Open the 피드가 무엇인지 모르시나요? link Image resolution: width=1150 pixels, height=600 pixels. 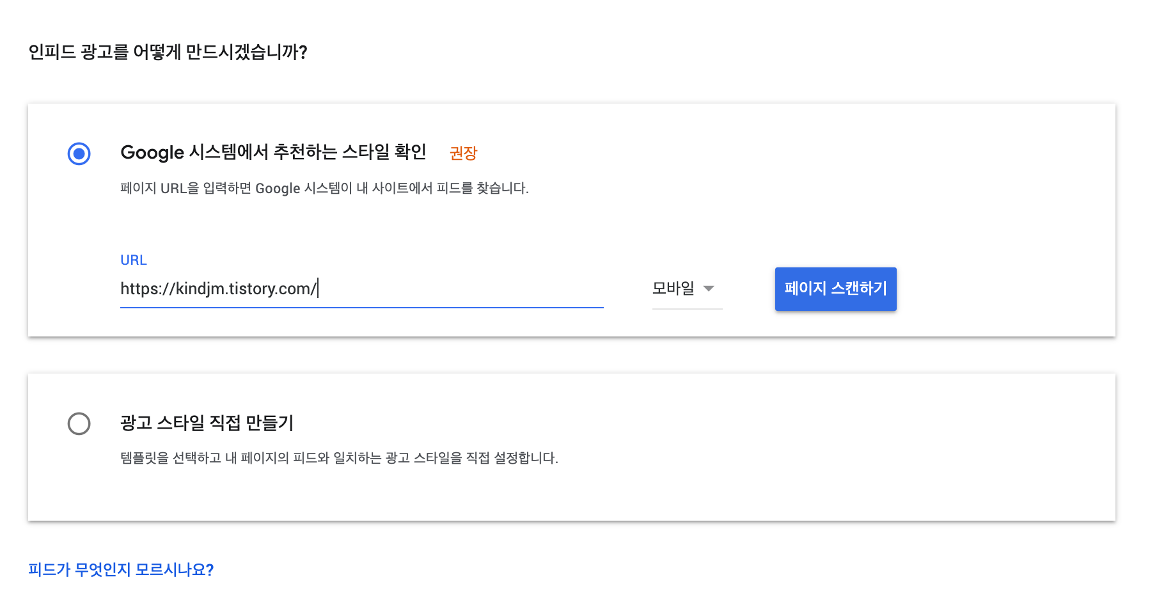click(121, 569)
